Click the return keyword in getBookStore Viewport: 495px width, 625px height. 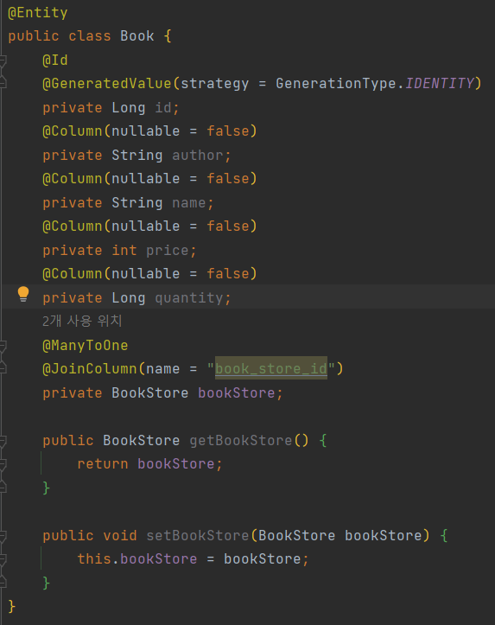point(103,464)
